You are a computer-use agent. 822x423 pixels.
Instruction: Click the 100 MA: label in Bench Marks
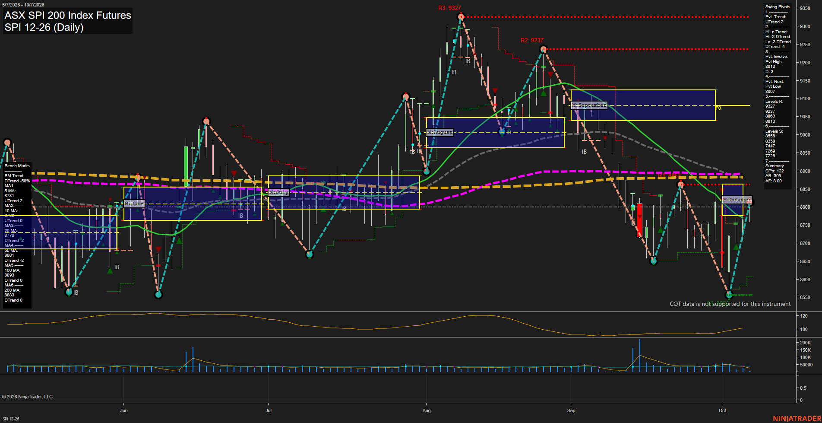click(13, 270)
